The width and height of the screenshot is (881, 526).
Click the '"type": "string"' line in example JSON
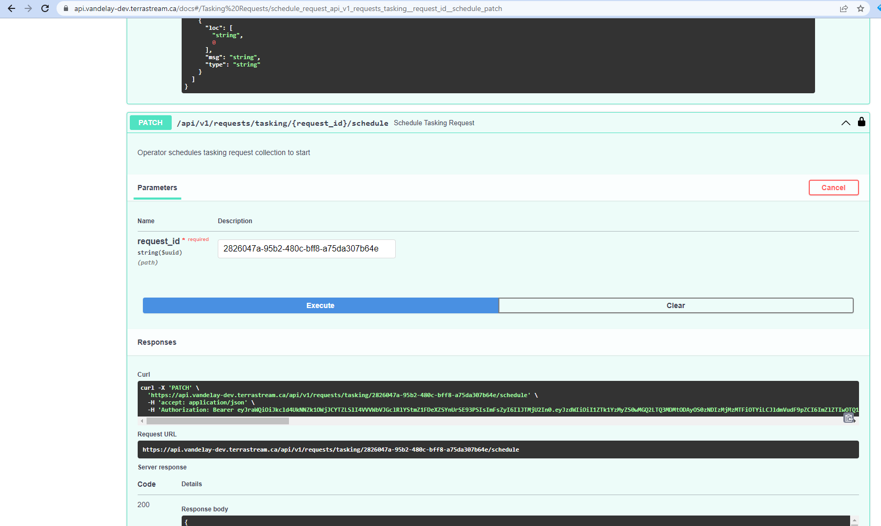(x=232, y=64)
